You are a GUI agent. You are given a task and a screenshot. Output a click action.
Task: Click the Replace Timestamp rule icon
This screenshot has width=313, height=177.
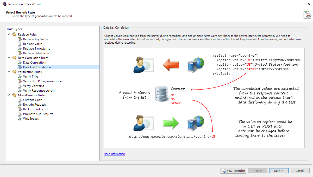click(20, 49)
